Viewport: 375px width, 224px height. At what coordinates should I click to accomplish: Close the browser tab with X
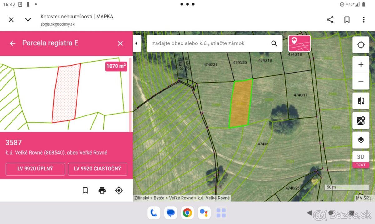[x=11, y=20]
